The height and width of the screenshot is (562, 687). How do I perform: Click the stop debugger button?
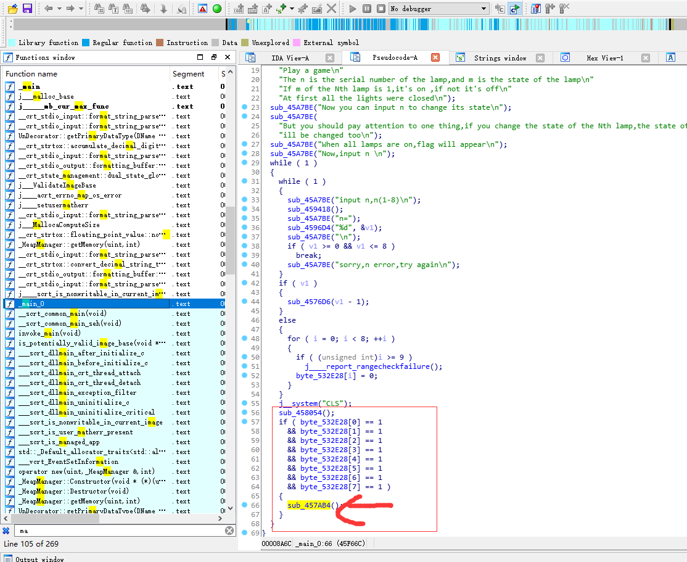click(x=381, y=9)
